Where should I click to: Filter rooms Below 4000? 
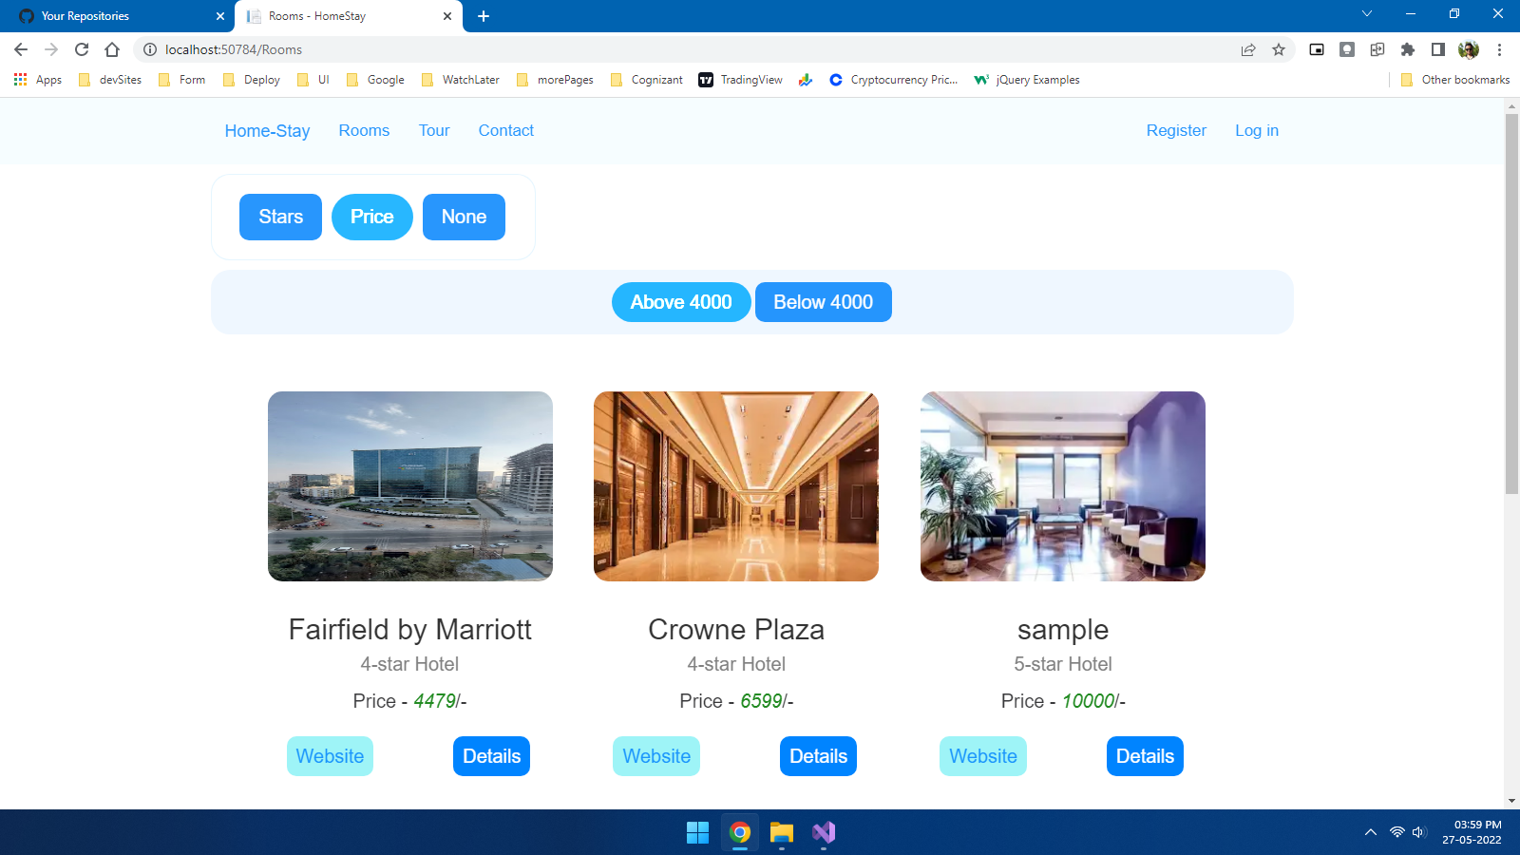[823, 302]
